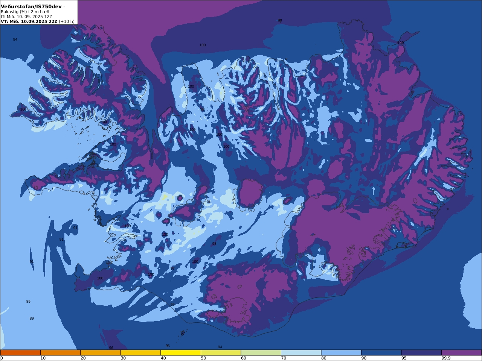This screenshot has height=361, width=482.
Task: Click the "Veðurstofan/IS750dev" title text
Action: click(x=31, y=7)
